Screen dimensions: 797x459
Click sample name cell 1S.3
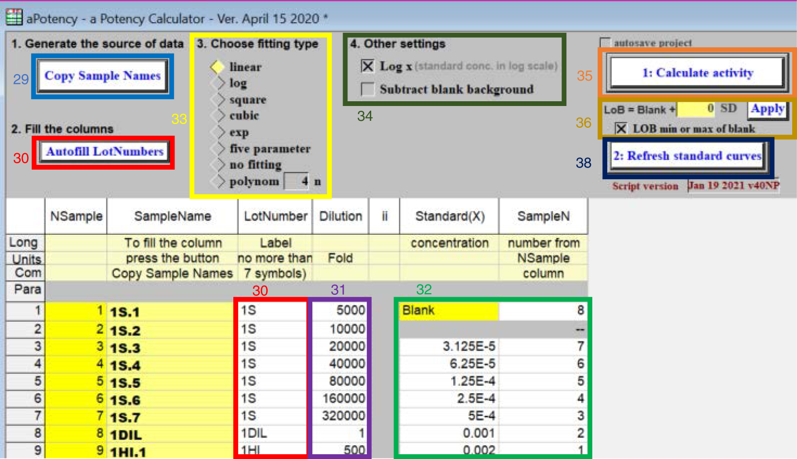pyautogui.click(x=172, y=347)
